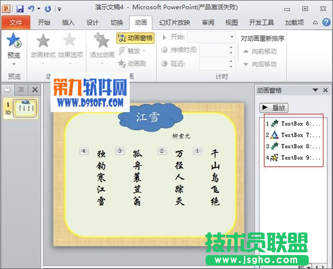Image resolution: width=333 pixels, height=269 pixels.
Task: Select animation 1 TextBox 6
Action: pyautogui.click(x=294, y=124)
